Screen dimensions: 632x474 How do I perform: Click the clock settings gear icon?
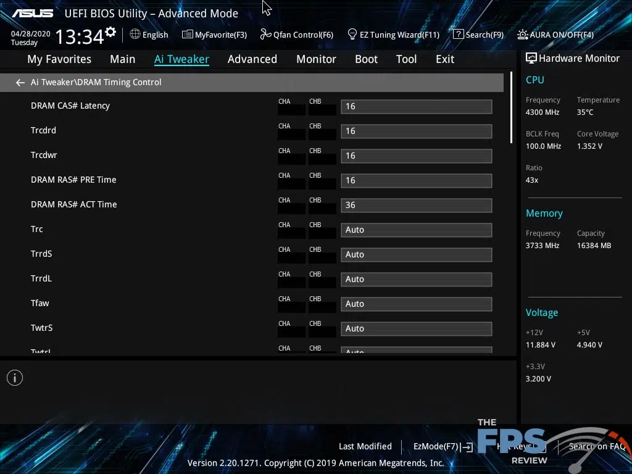tap(110, 32)
